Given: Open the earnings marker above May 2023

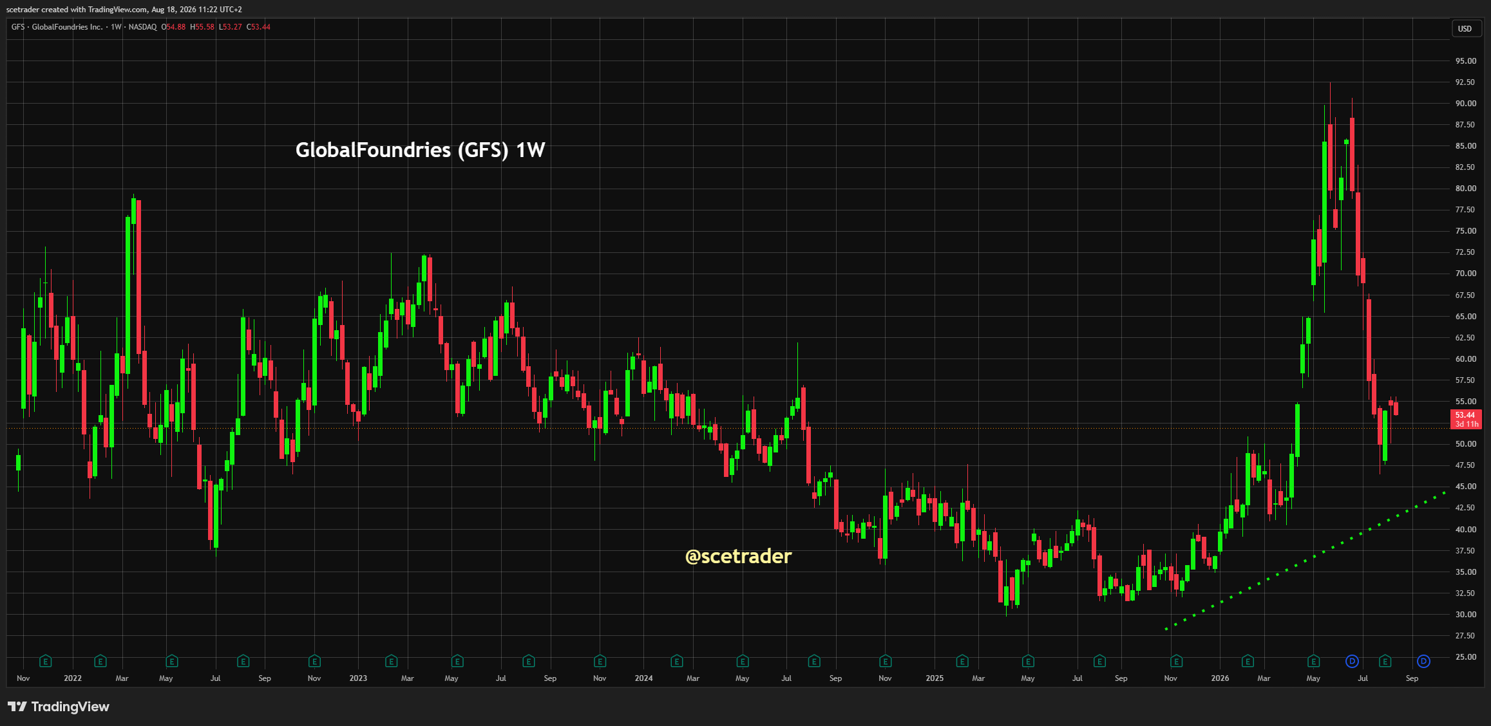Looking at the screenshot, I should (x=457, y=661).
